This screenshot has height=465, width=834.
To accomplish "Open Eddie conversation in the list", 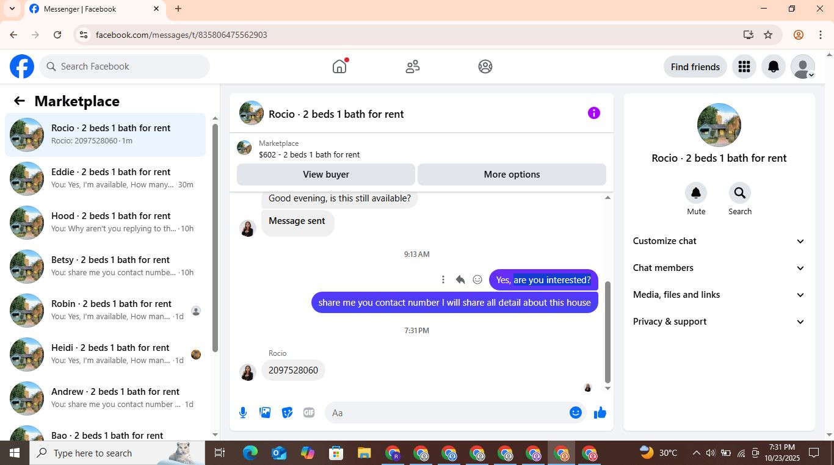I will pyautogui.click(x=105, y=178).
